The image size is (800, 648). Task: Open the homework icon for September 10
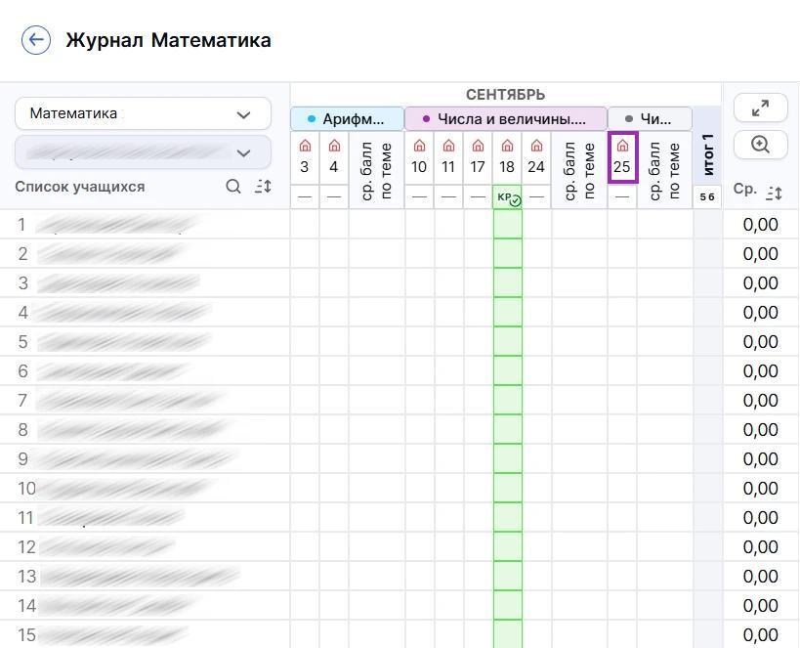coord(419,146)
